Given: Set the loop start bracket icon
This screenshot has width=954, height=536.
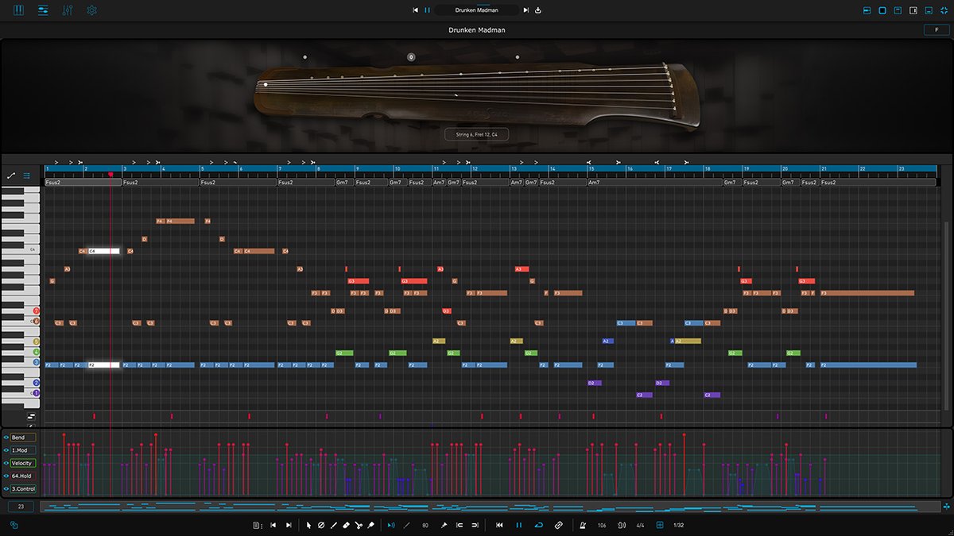Looking at the screenshot, I should (461, 525).
